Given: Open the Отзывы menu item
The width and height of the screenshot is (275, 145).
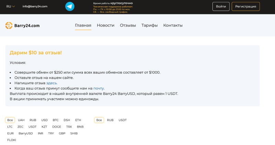Looking at the screenshot, I should click(x=128, y=25).
